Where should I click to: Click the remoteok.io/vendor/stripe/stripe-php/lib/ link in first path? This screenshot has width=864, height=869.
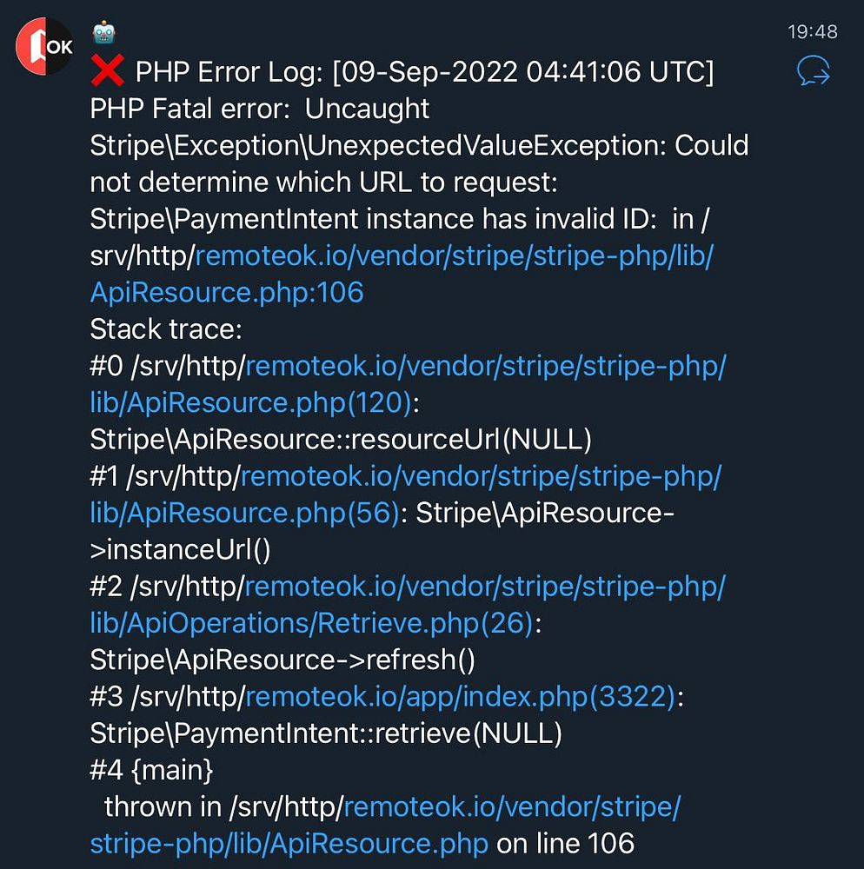click(x=455, y=256)
